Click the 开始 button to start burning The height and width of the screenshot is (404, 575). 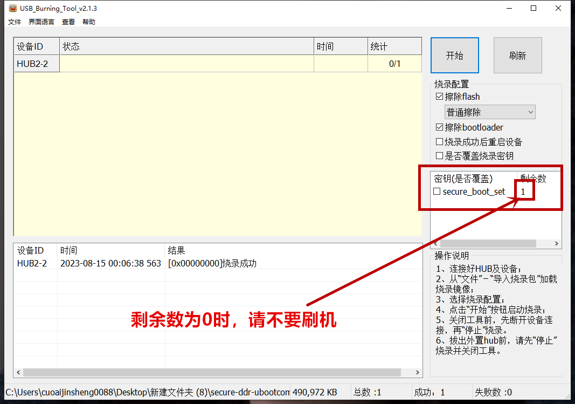click(454, 55)
